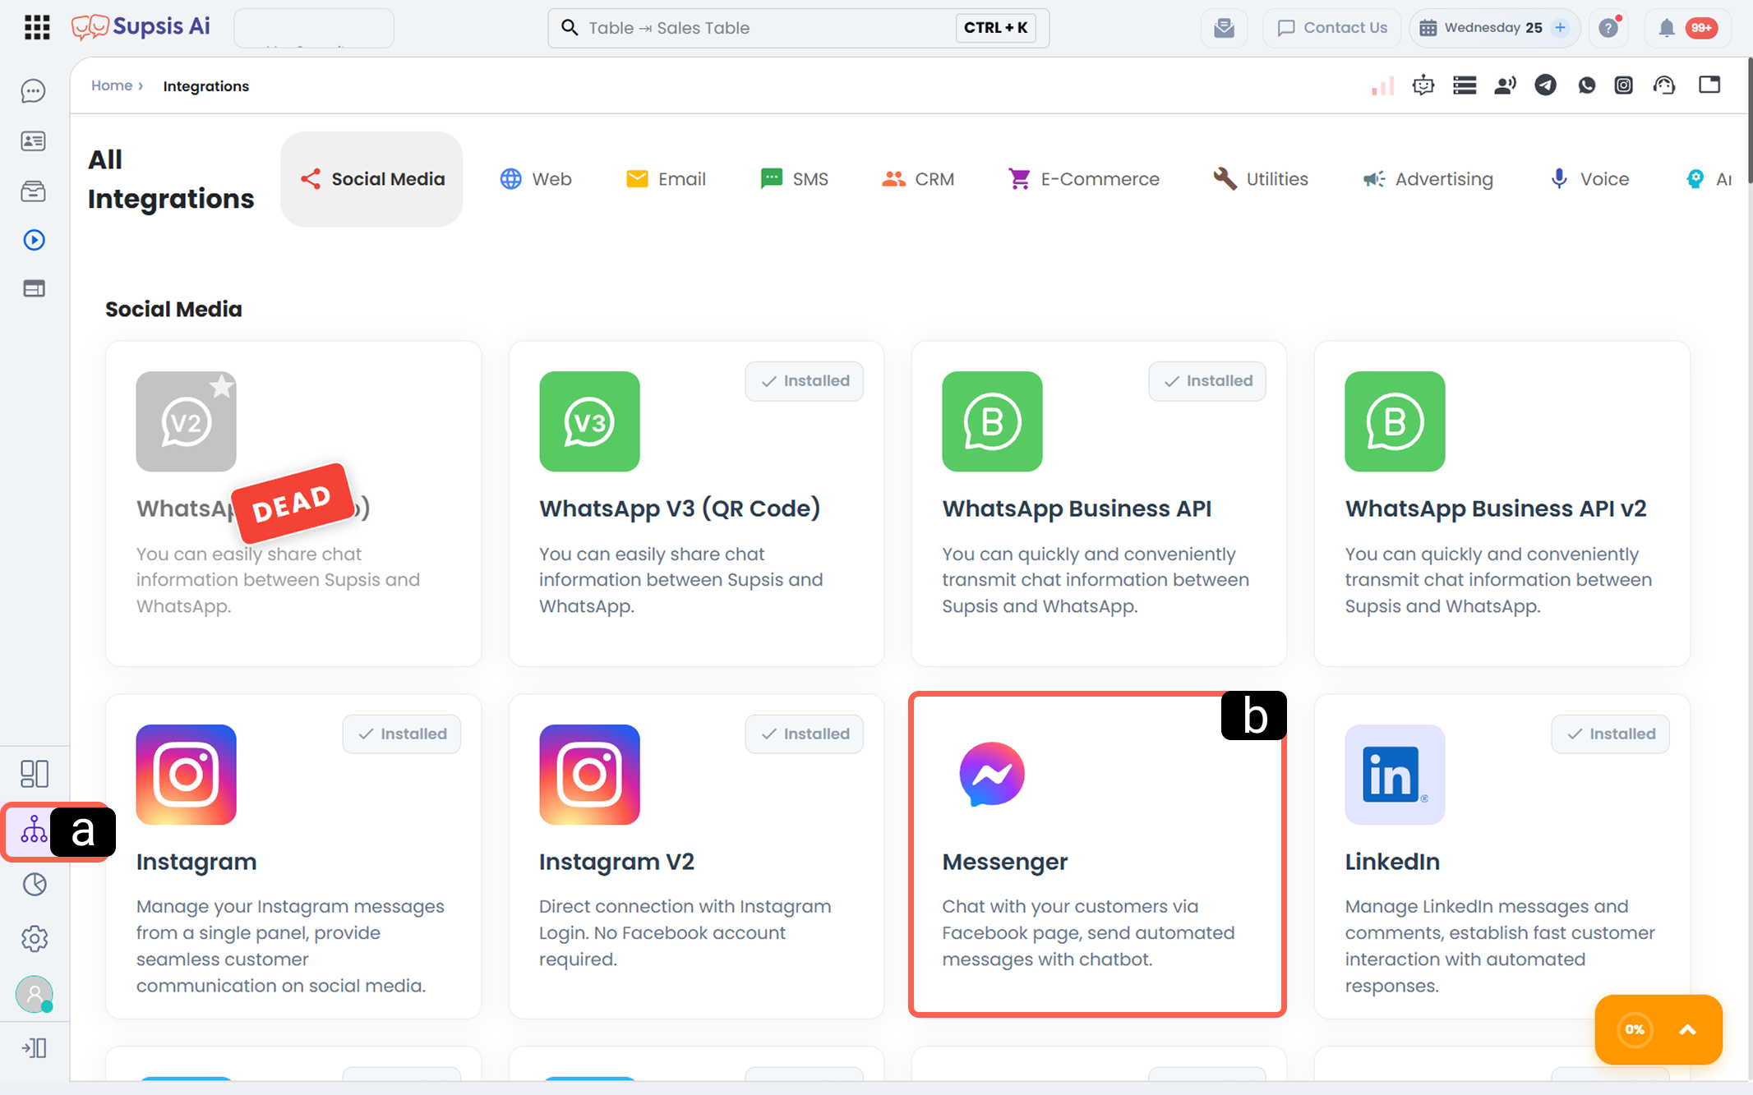Click the Contact Us button
The height and width of the screenshot is (1095, 1753).
point(1332,28)
